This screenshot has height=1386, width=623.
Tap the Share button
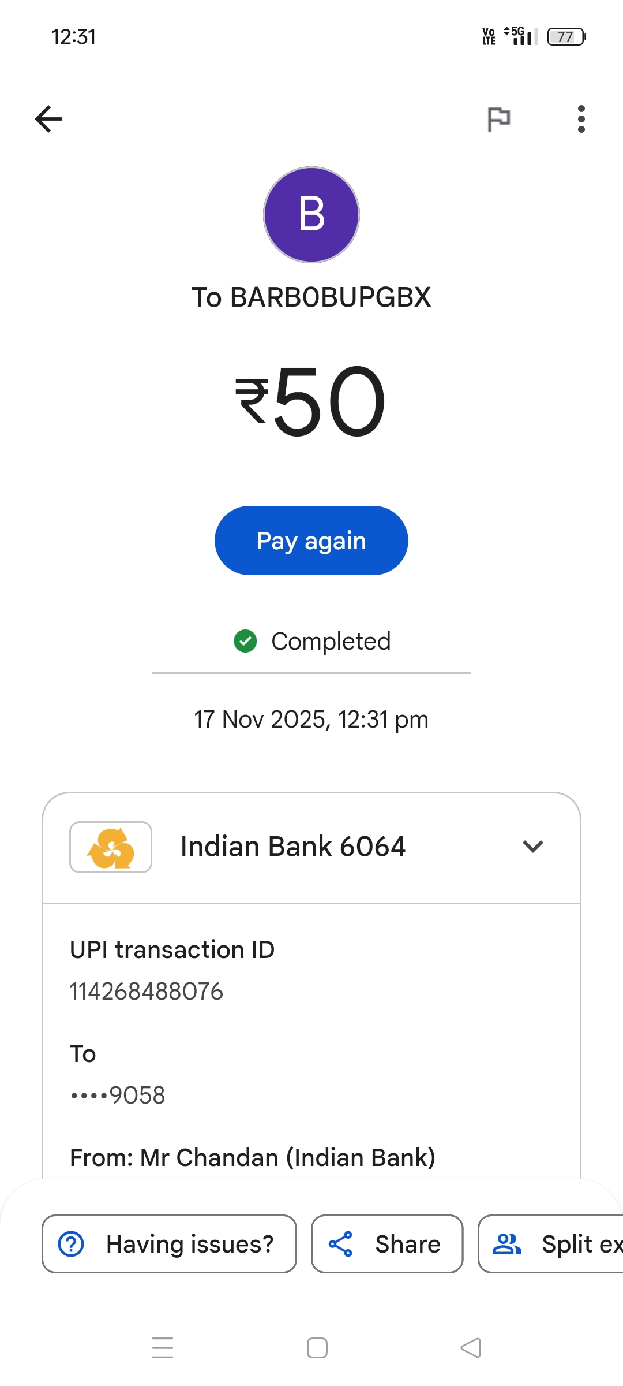point(387,1244)
